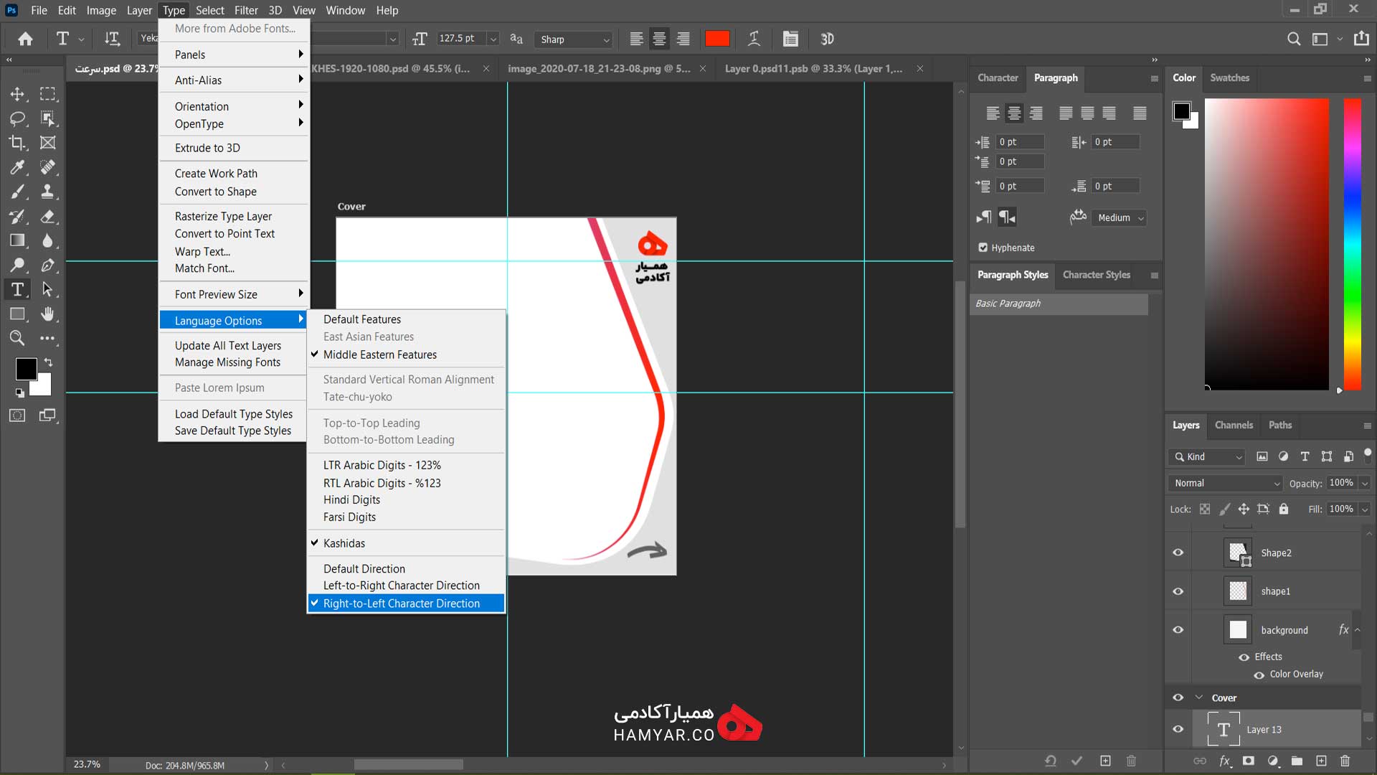The image size is (1377, 775).
Task: Select the Eyedropper tool
Action: [x=17, y=167]
